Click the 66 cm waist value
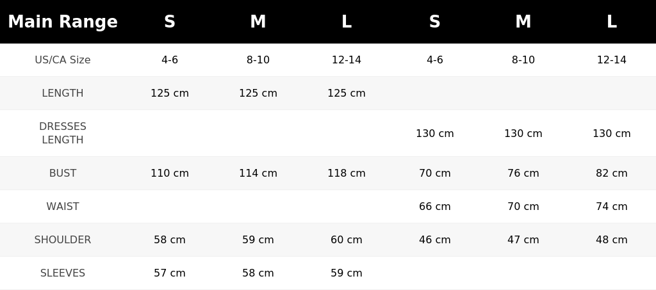Viewport: 656px width, 290px height. 435,206
